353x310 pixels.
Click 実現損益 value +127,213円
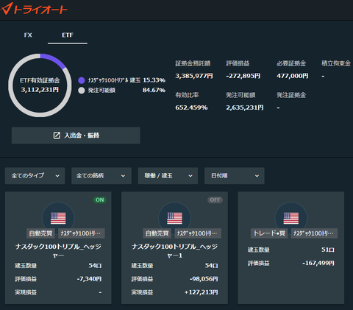click(201, 292)
